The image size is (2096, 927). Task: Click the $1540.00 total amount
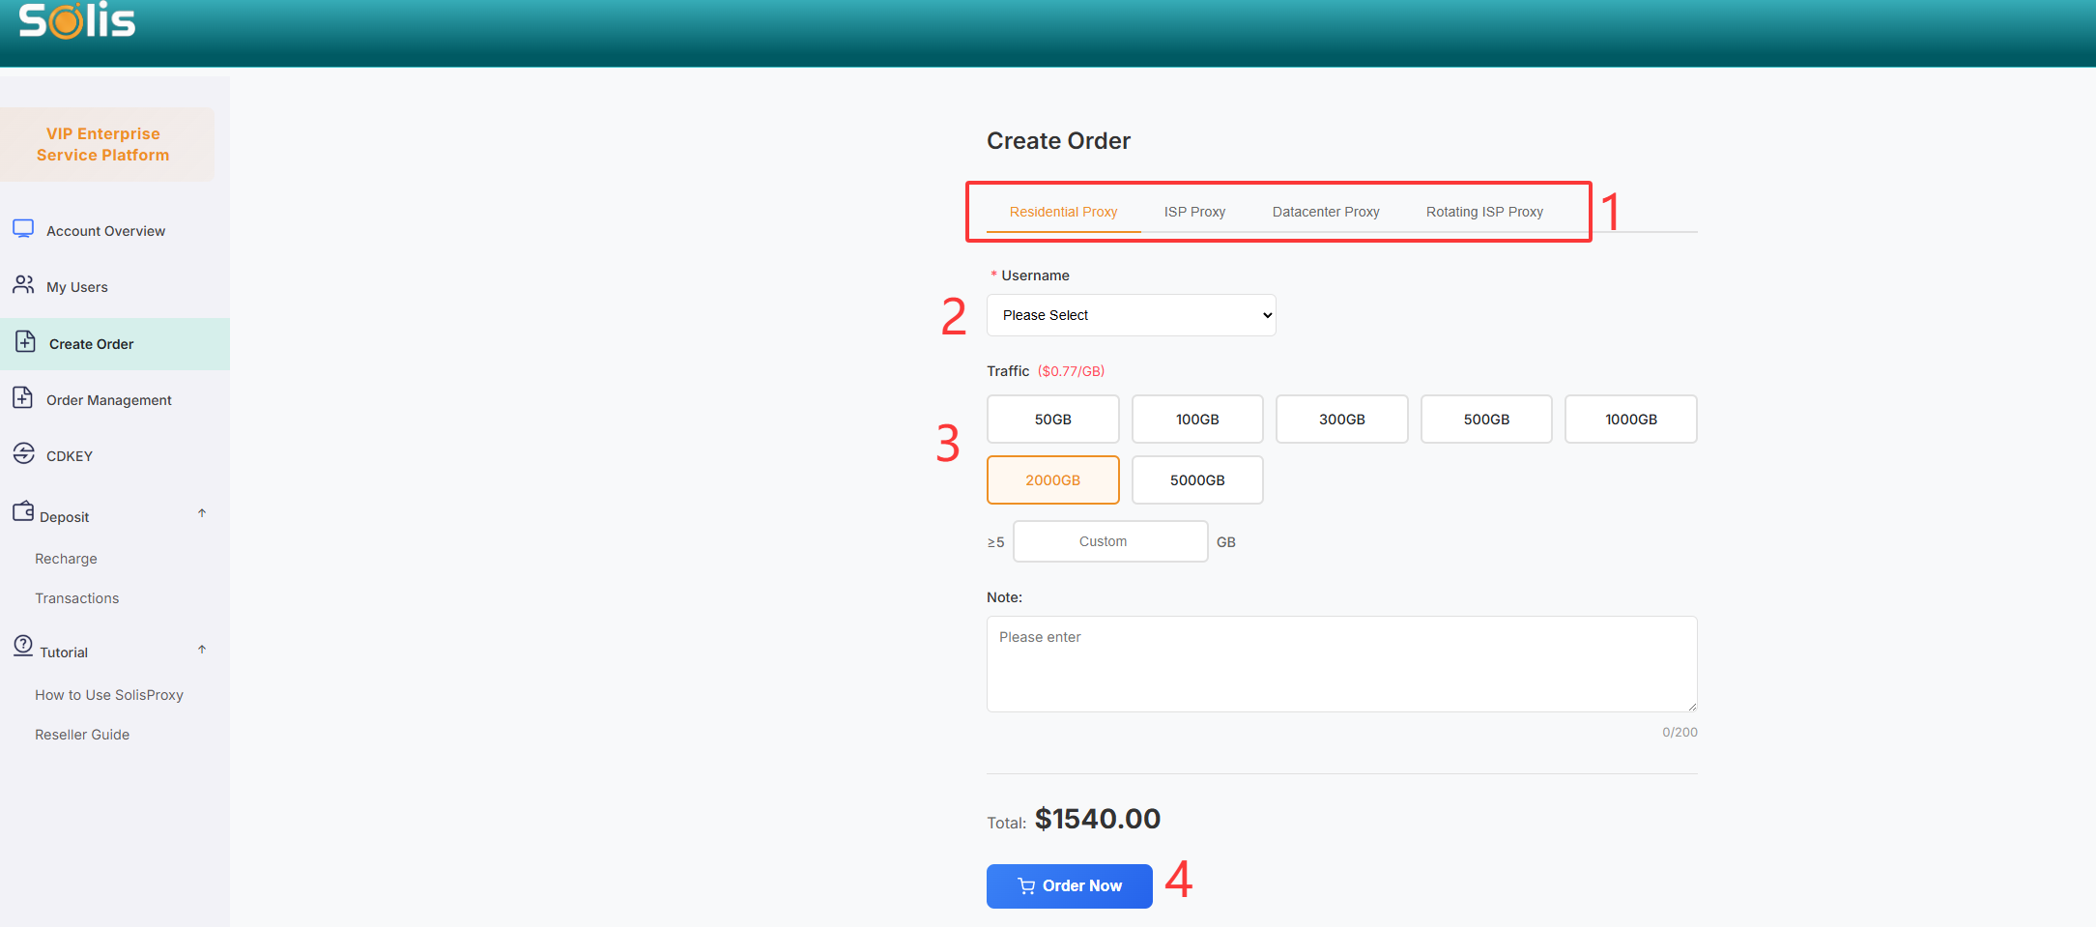[1098, 819]
